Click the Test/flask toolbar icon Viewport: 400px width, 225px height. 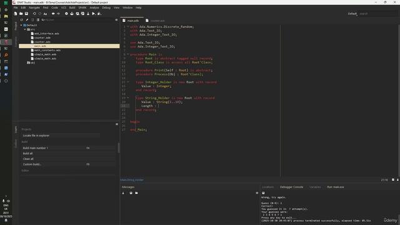pos(88,14)
